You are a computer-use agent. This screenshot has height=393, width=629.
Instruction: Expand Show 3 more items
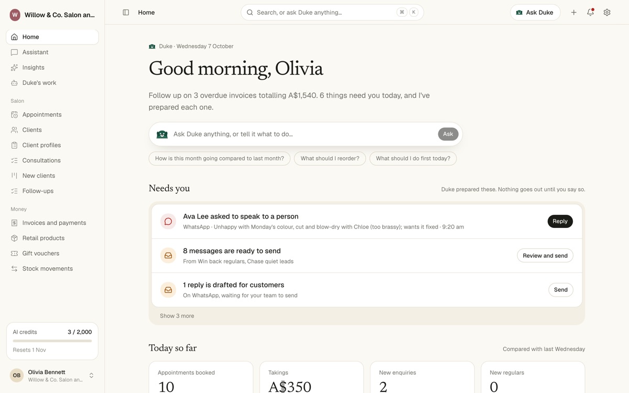click(x=177, y=316)
